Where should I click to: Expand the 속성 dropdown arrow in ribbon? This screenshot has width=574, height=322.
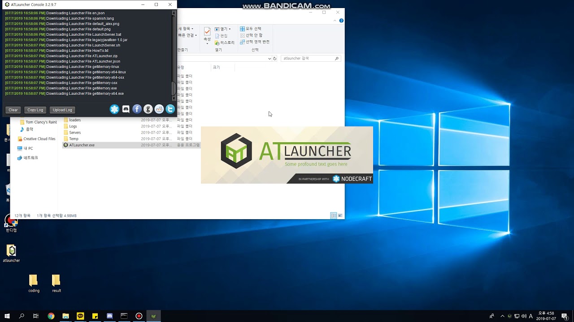click(207, 44)
